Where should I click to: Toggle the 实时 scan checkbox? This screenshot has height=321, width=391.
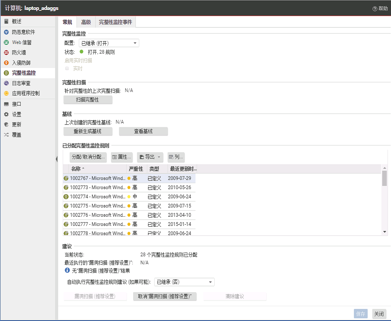67,69
